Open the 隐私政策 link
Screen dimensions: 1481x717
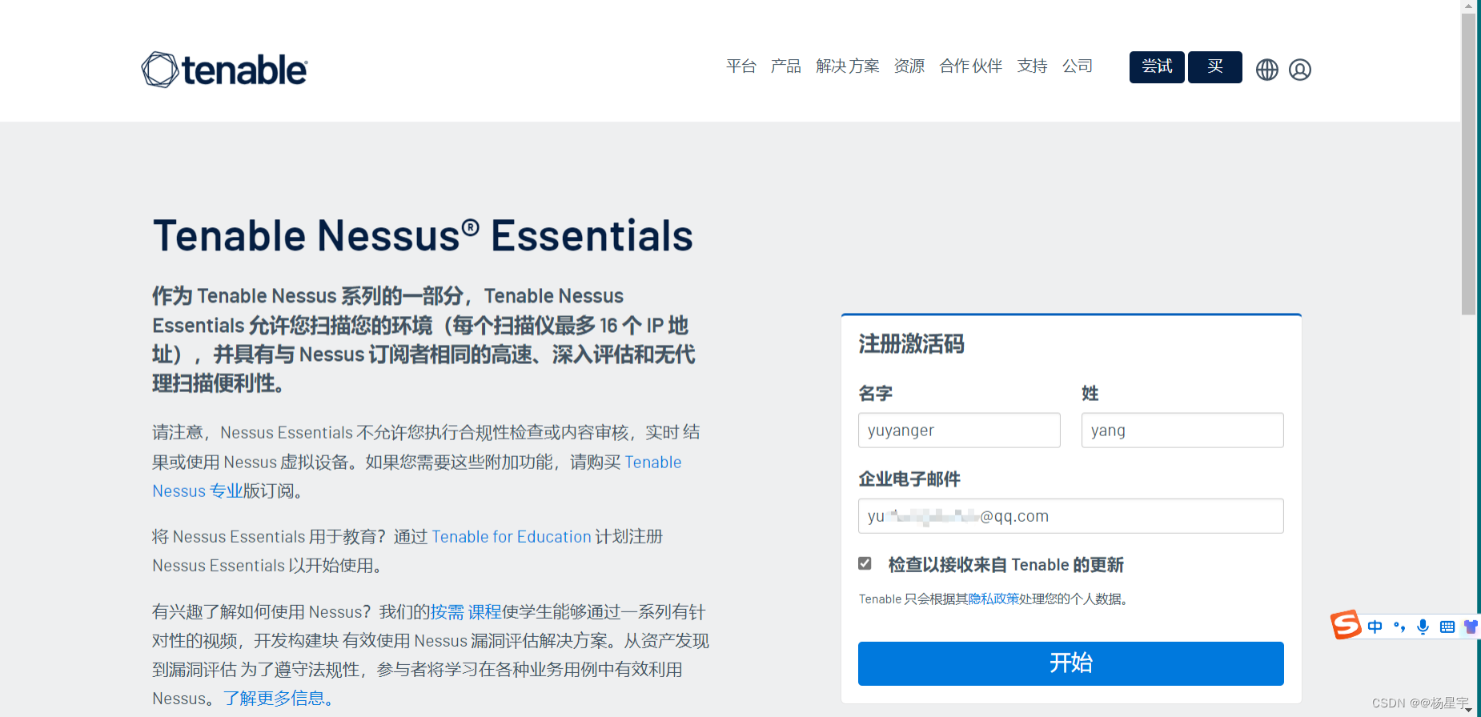(x=993, y=599)
